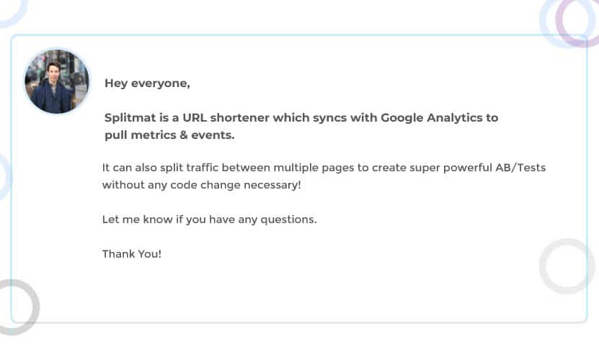Click the "Thank You!" text
This screenshot has height=344, width=599.
point(132,253)
